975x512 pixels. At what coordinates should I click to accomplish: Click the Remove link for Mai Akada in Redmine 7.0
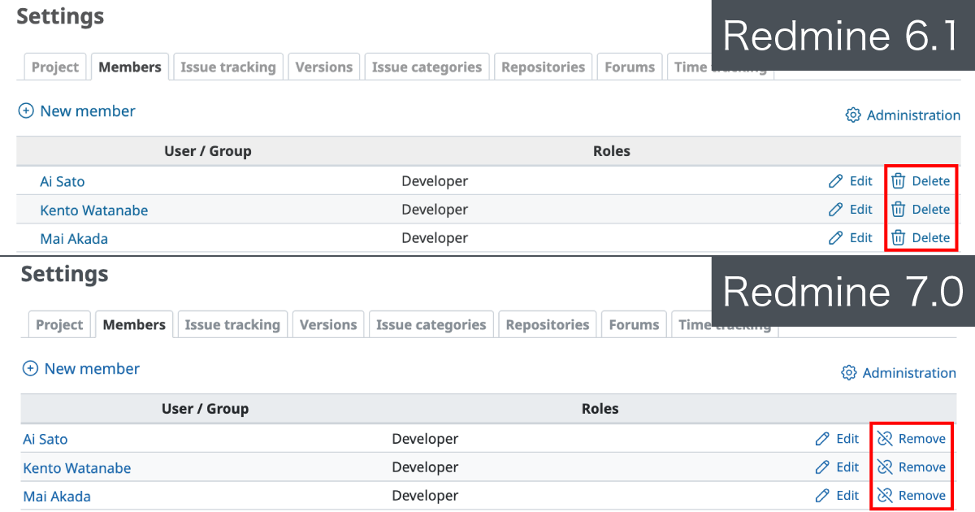pos(921,495)
